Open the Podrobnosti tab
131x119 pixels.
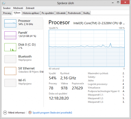point(74,13)
